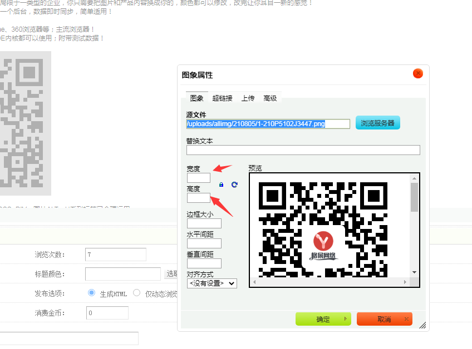Click the preview horizontal scroll right arrow
Viewport: 472px width, 349px height.
click(x=405, y=282)
